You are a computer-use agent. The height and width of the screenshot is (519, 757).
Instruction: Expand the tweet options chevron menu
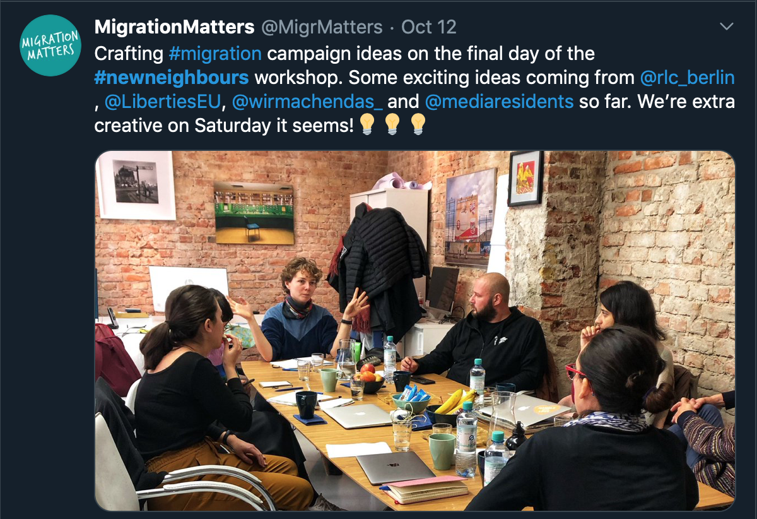[x=727, y=27]
